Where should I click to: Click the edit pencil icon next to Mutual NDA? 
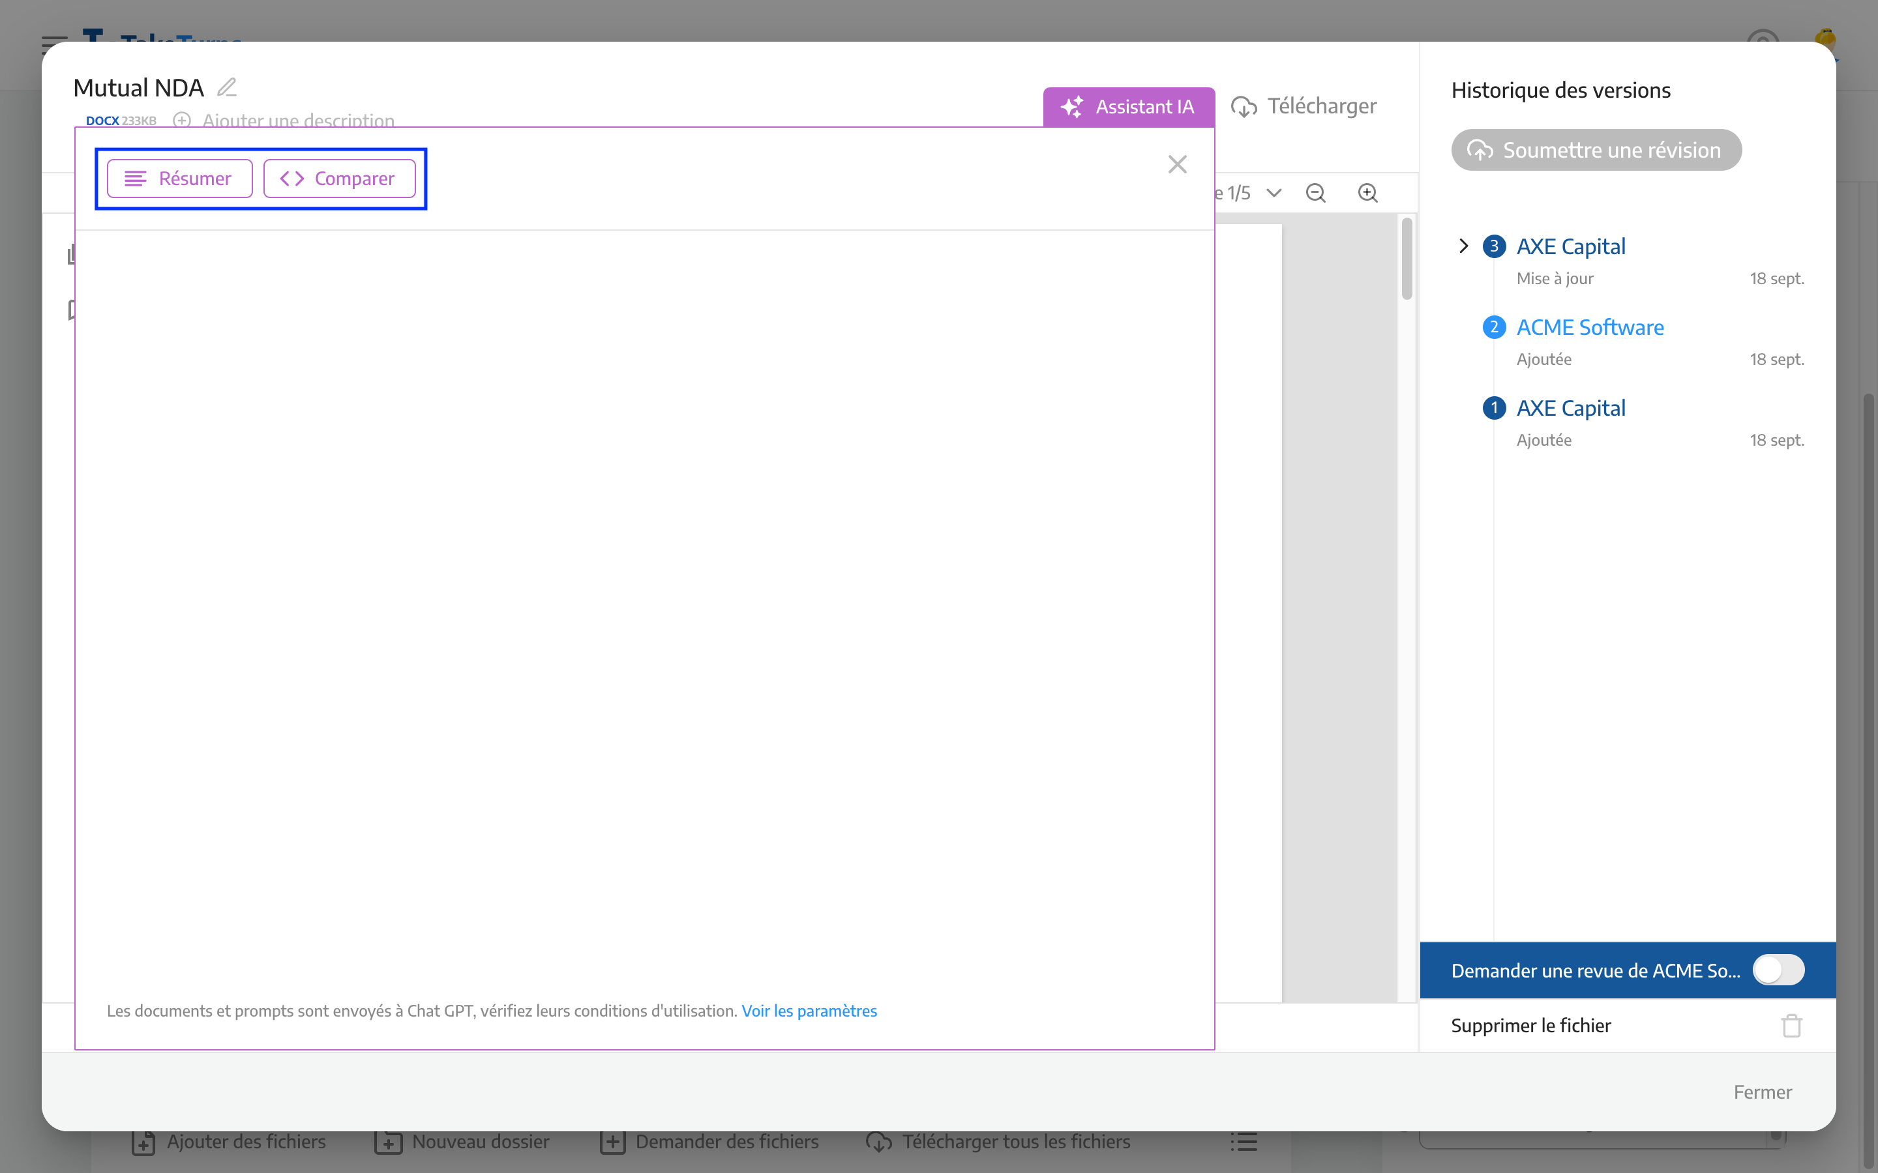click(226, 87)
